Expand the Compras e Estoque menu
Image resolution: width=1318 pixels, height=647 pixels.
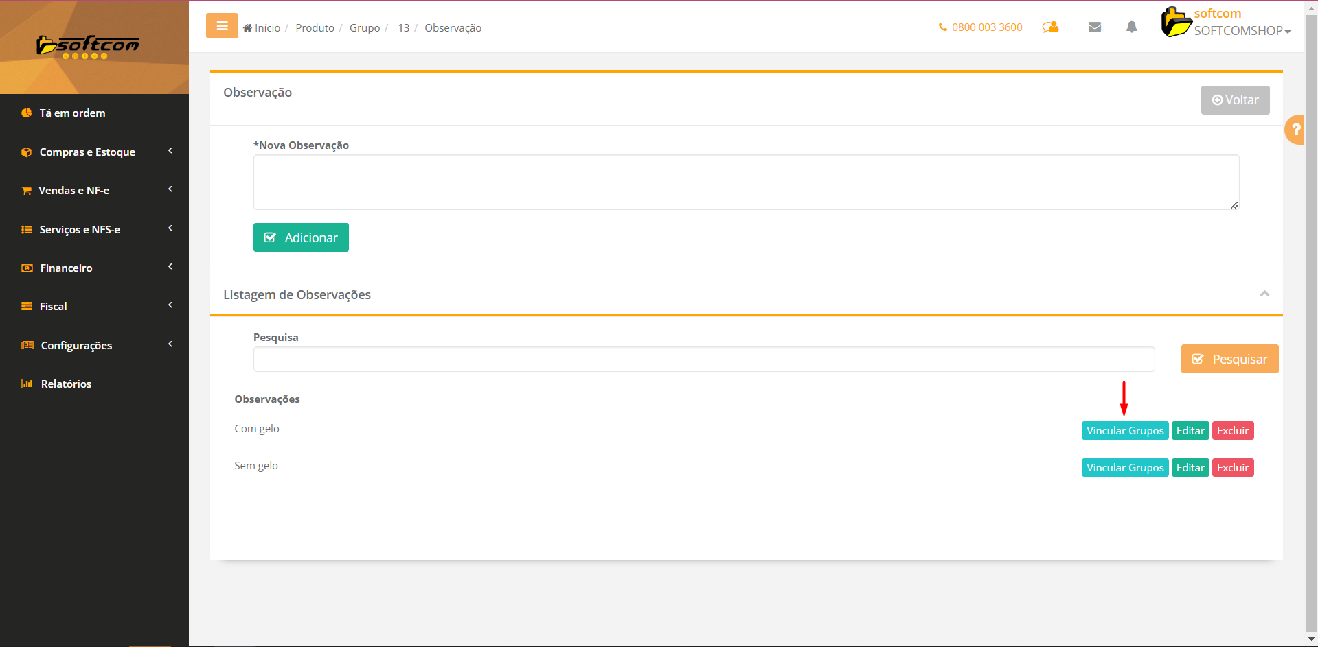[x=87, y=152]
